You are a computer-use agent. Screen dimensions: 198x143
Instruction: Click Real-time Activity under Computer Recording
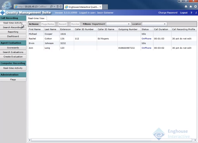pos(13,68)
